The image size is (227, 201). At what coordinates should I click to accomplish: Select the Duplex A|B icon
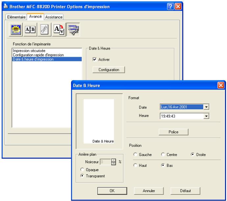30,30
